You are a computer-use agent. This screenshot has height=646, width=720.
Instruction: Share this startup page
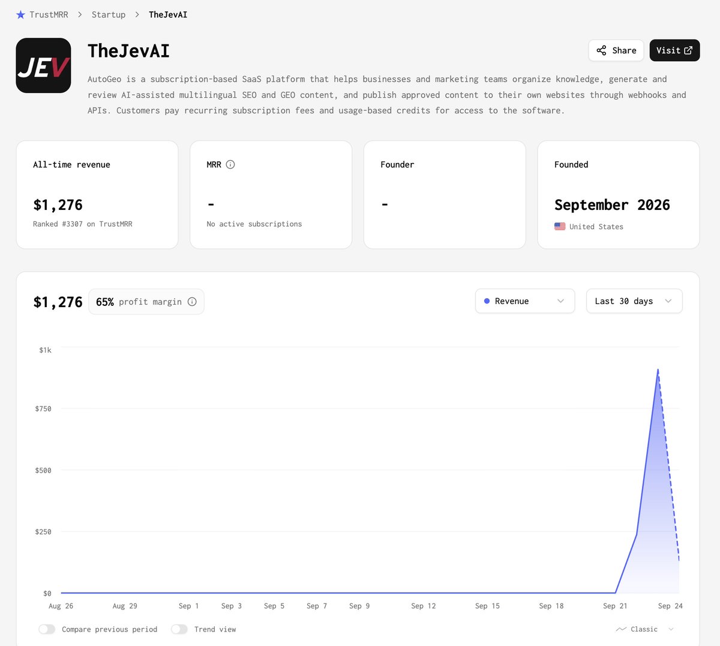(x=616, y=50)
